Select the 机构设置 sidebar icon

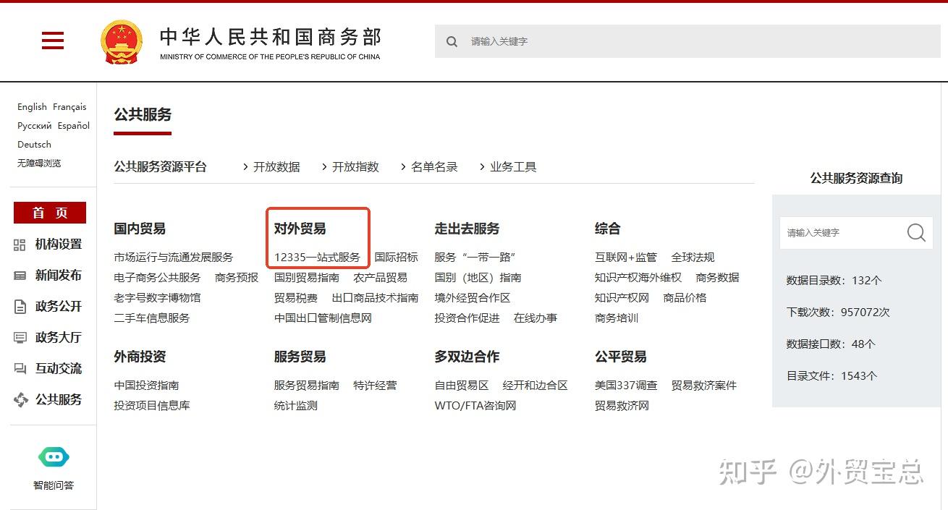[18, 245]
